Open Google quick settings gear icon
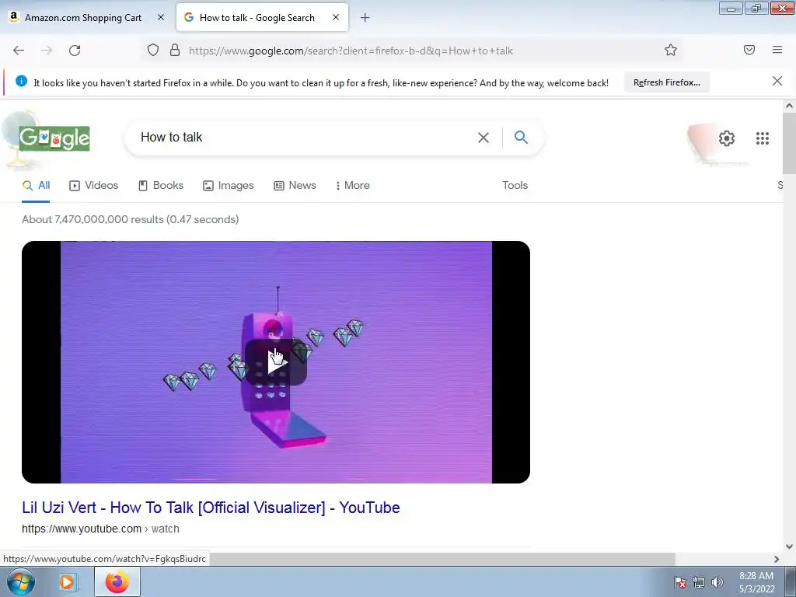The height and width of the screenshot is (597, 796). click(727, 138)
